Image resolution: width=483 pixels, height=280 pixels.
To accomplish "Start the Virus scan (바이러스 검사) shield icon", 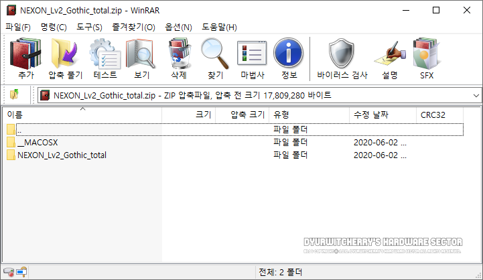I will [342, 54].
